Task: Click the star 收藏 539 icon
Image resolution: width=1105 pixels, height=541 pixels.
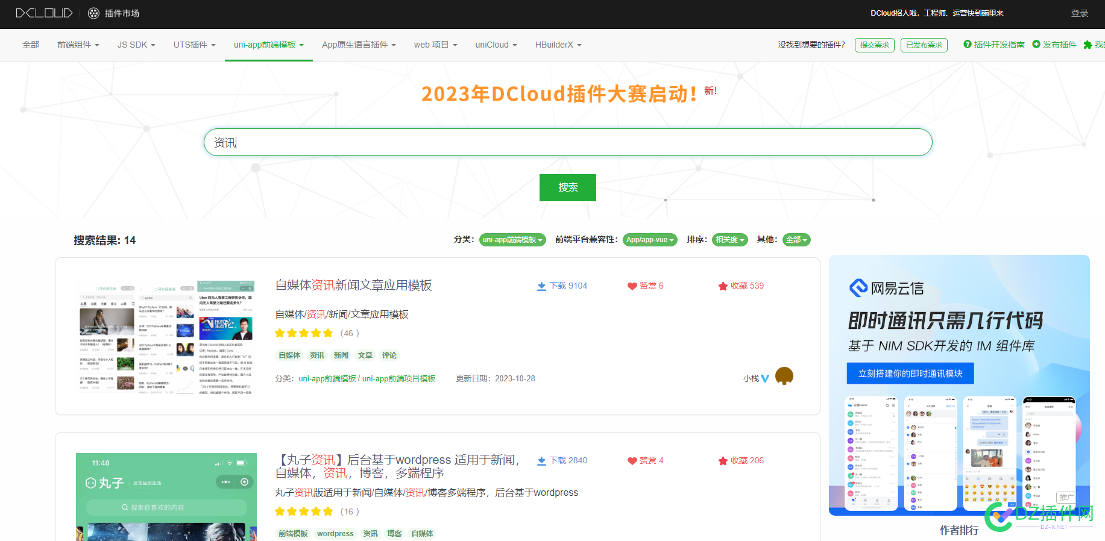Action: point(723,286)
